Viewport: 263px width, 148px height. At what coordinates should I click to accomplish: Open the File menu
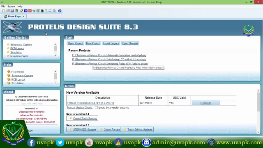[3, 7]
